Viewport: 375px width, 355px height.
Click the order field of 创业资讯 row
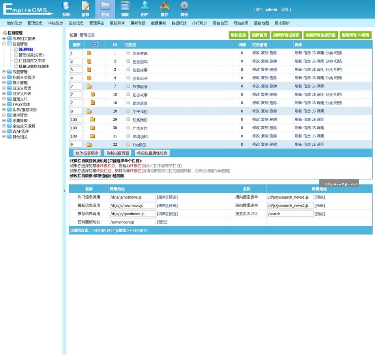point(76,53)
